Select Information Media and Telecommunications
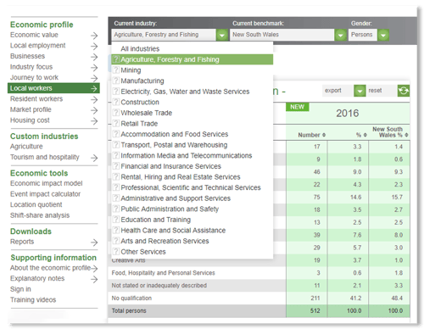 [187, 155]
